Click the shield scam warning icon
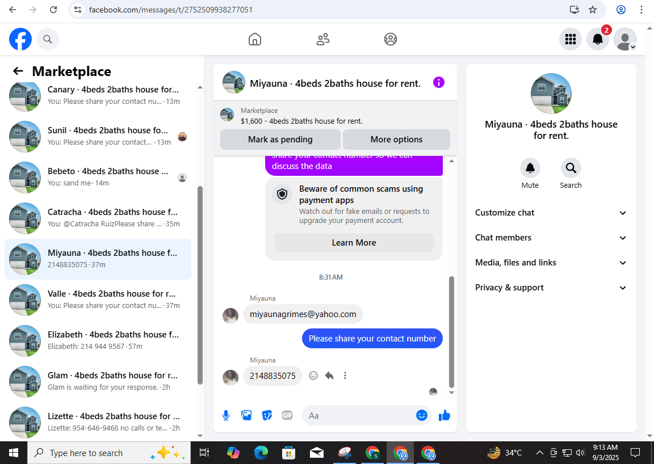This screenshot has width=654, height=464. pos(282,194)
